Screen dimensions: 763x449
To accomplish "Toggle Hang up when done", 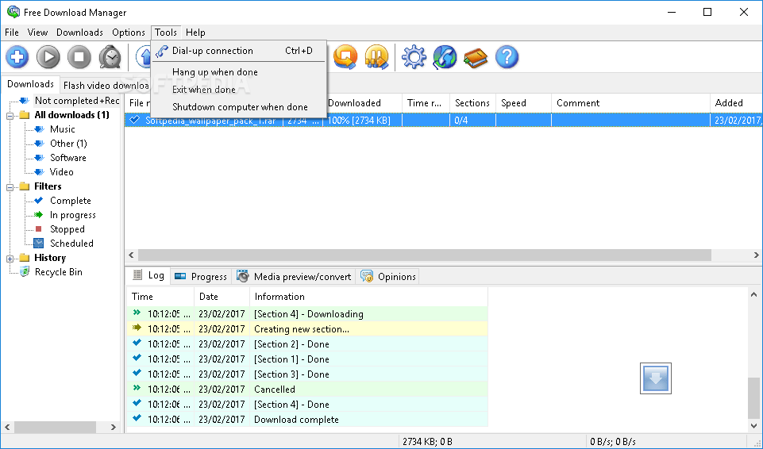I will [238, 72].
